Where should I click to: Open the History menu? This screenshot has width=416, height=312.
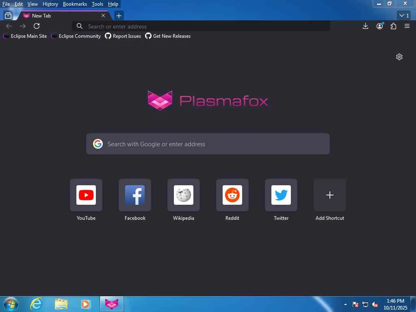pos(50,4)
